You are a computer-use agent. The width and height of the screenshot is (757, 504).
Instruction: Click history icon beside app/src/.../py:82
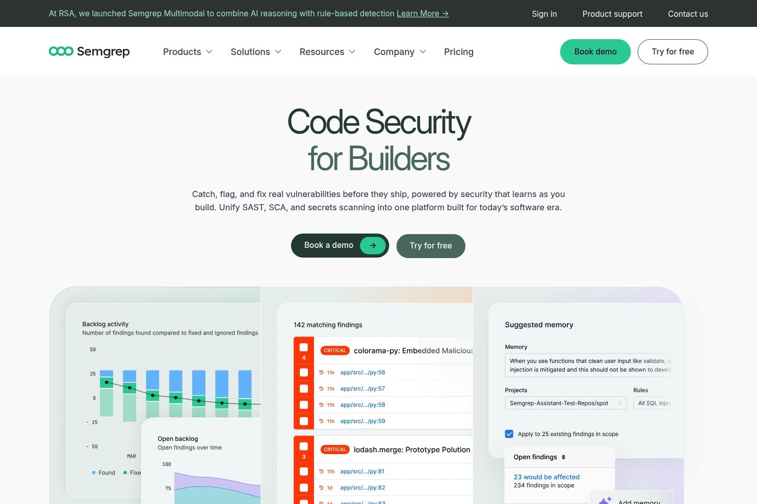click(x=321, y=488)
